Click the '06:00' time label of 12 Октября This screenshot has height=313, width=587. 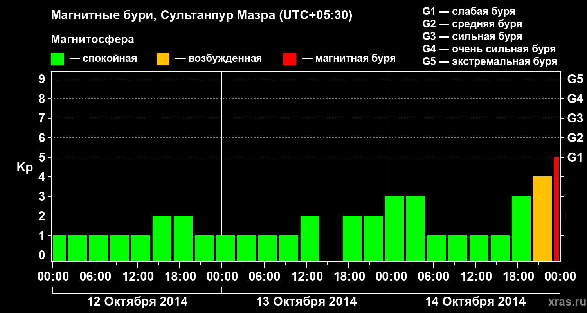pos(95,277)
